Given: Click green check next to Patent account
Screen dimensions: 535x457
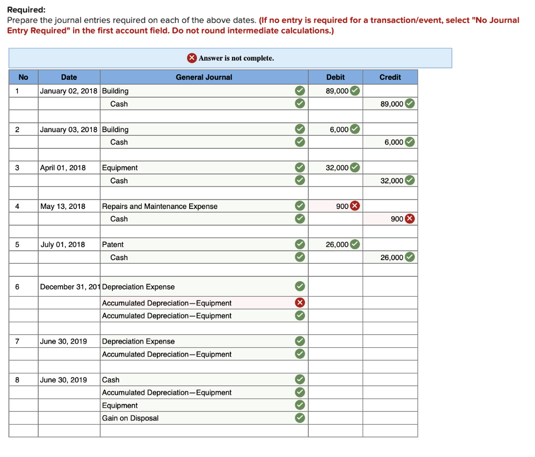Looking at the screenshot, I should point(300,244).
